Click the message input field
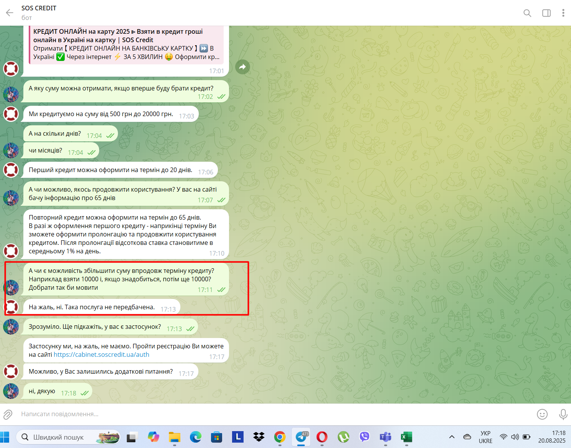Viewport: 571px width, 448px height. 276,414
